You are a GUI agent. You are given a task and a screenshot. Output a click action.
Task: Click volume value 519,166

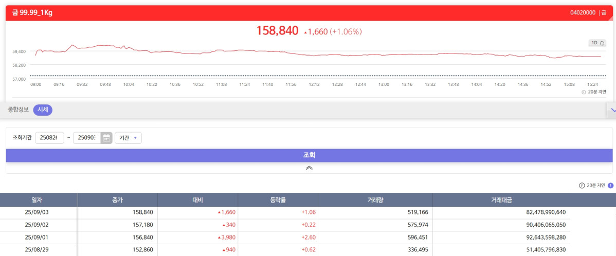[x=418, y=212]
